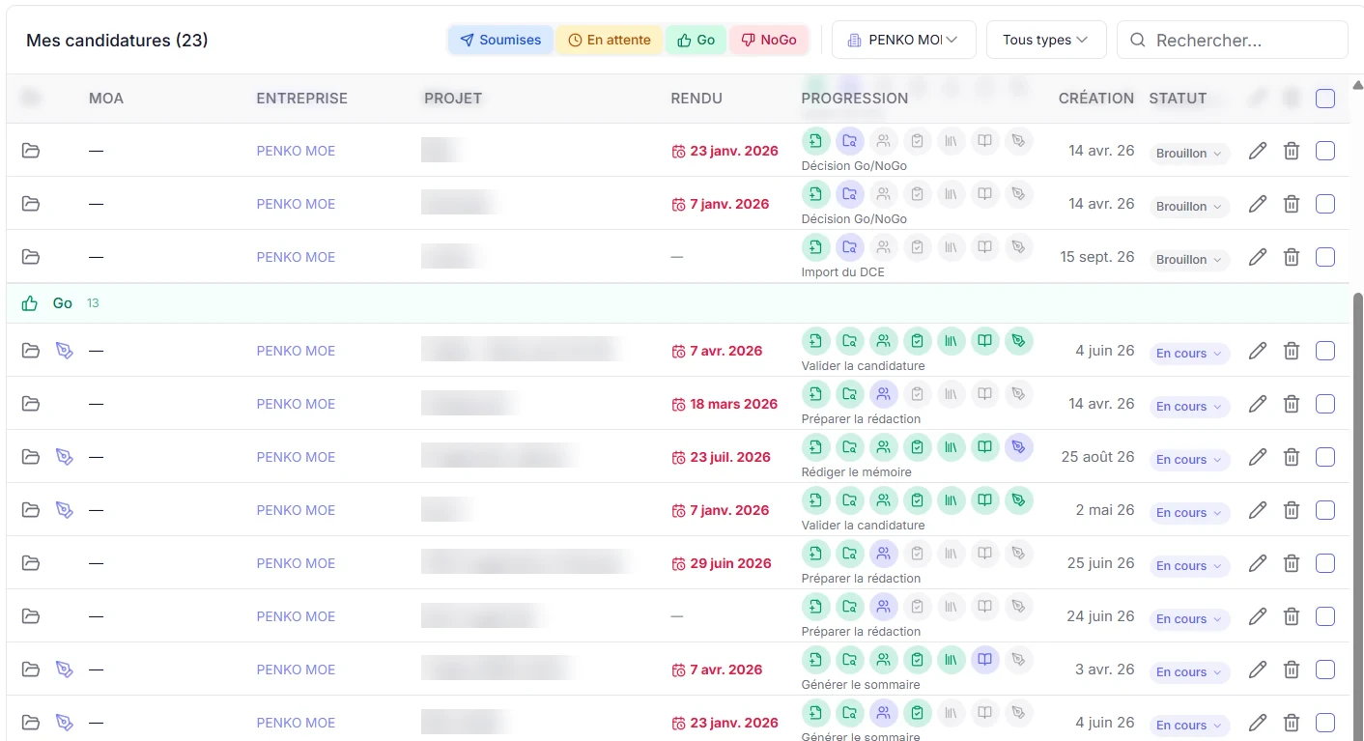Delete the candidature created 2 mai 26

coord(1292,510)
